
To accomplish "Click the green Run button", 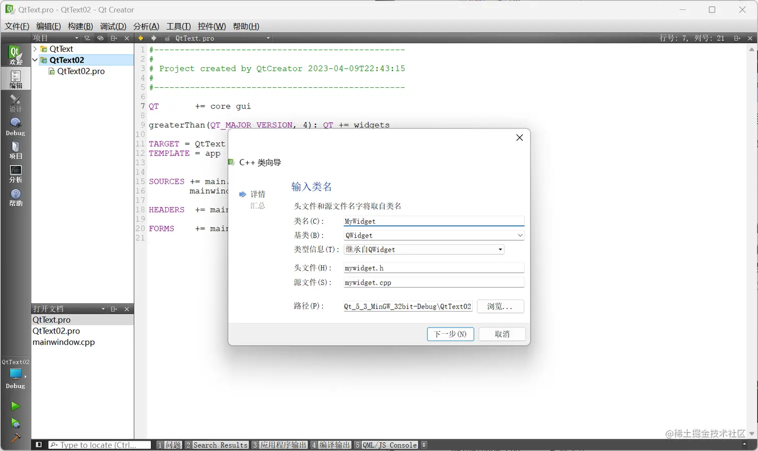I will click(x=15, y=406).
